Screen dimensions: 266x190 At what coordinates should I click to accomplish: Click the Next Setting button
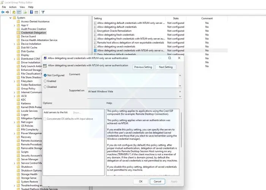pos(166,67)
